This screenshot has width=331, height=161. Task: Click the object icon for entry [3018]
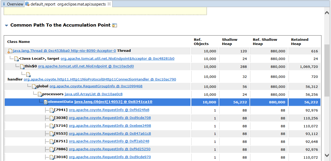52,157
